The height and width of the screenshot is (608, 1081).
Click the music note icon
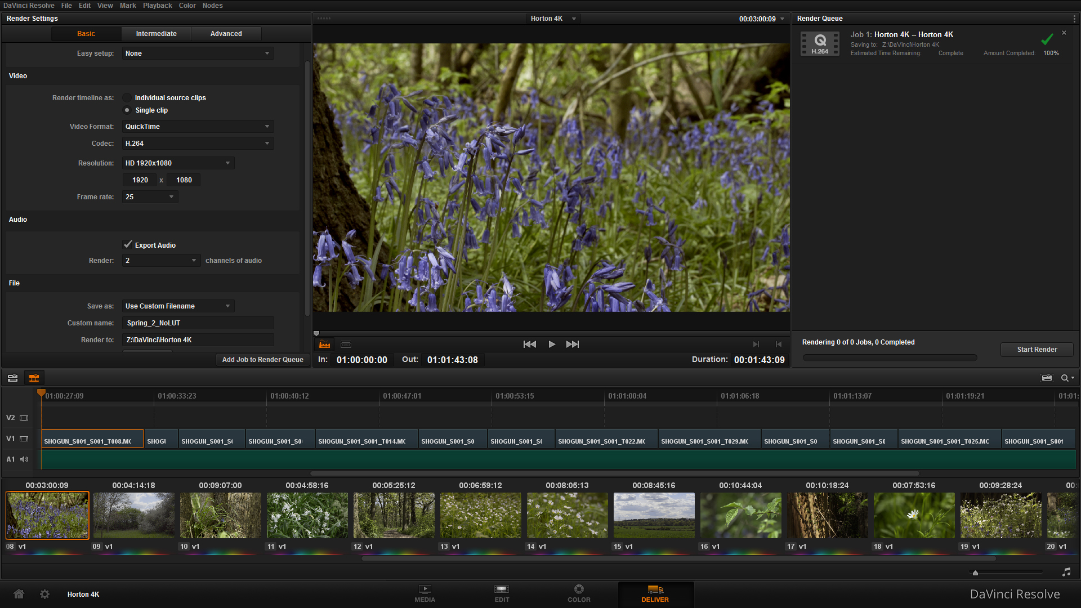(1066, 572)
